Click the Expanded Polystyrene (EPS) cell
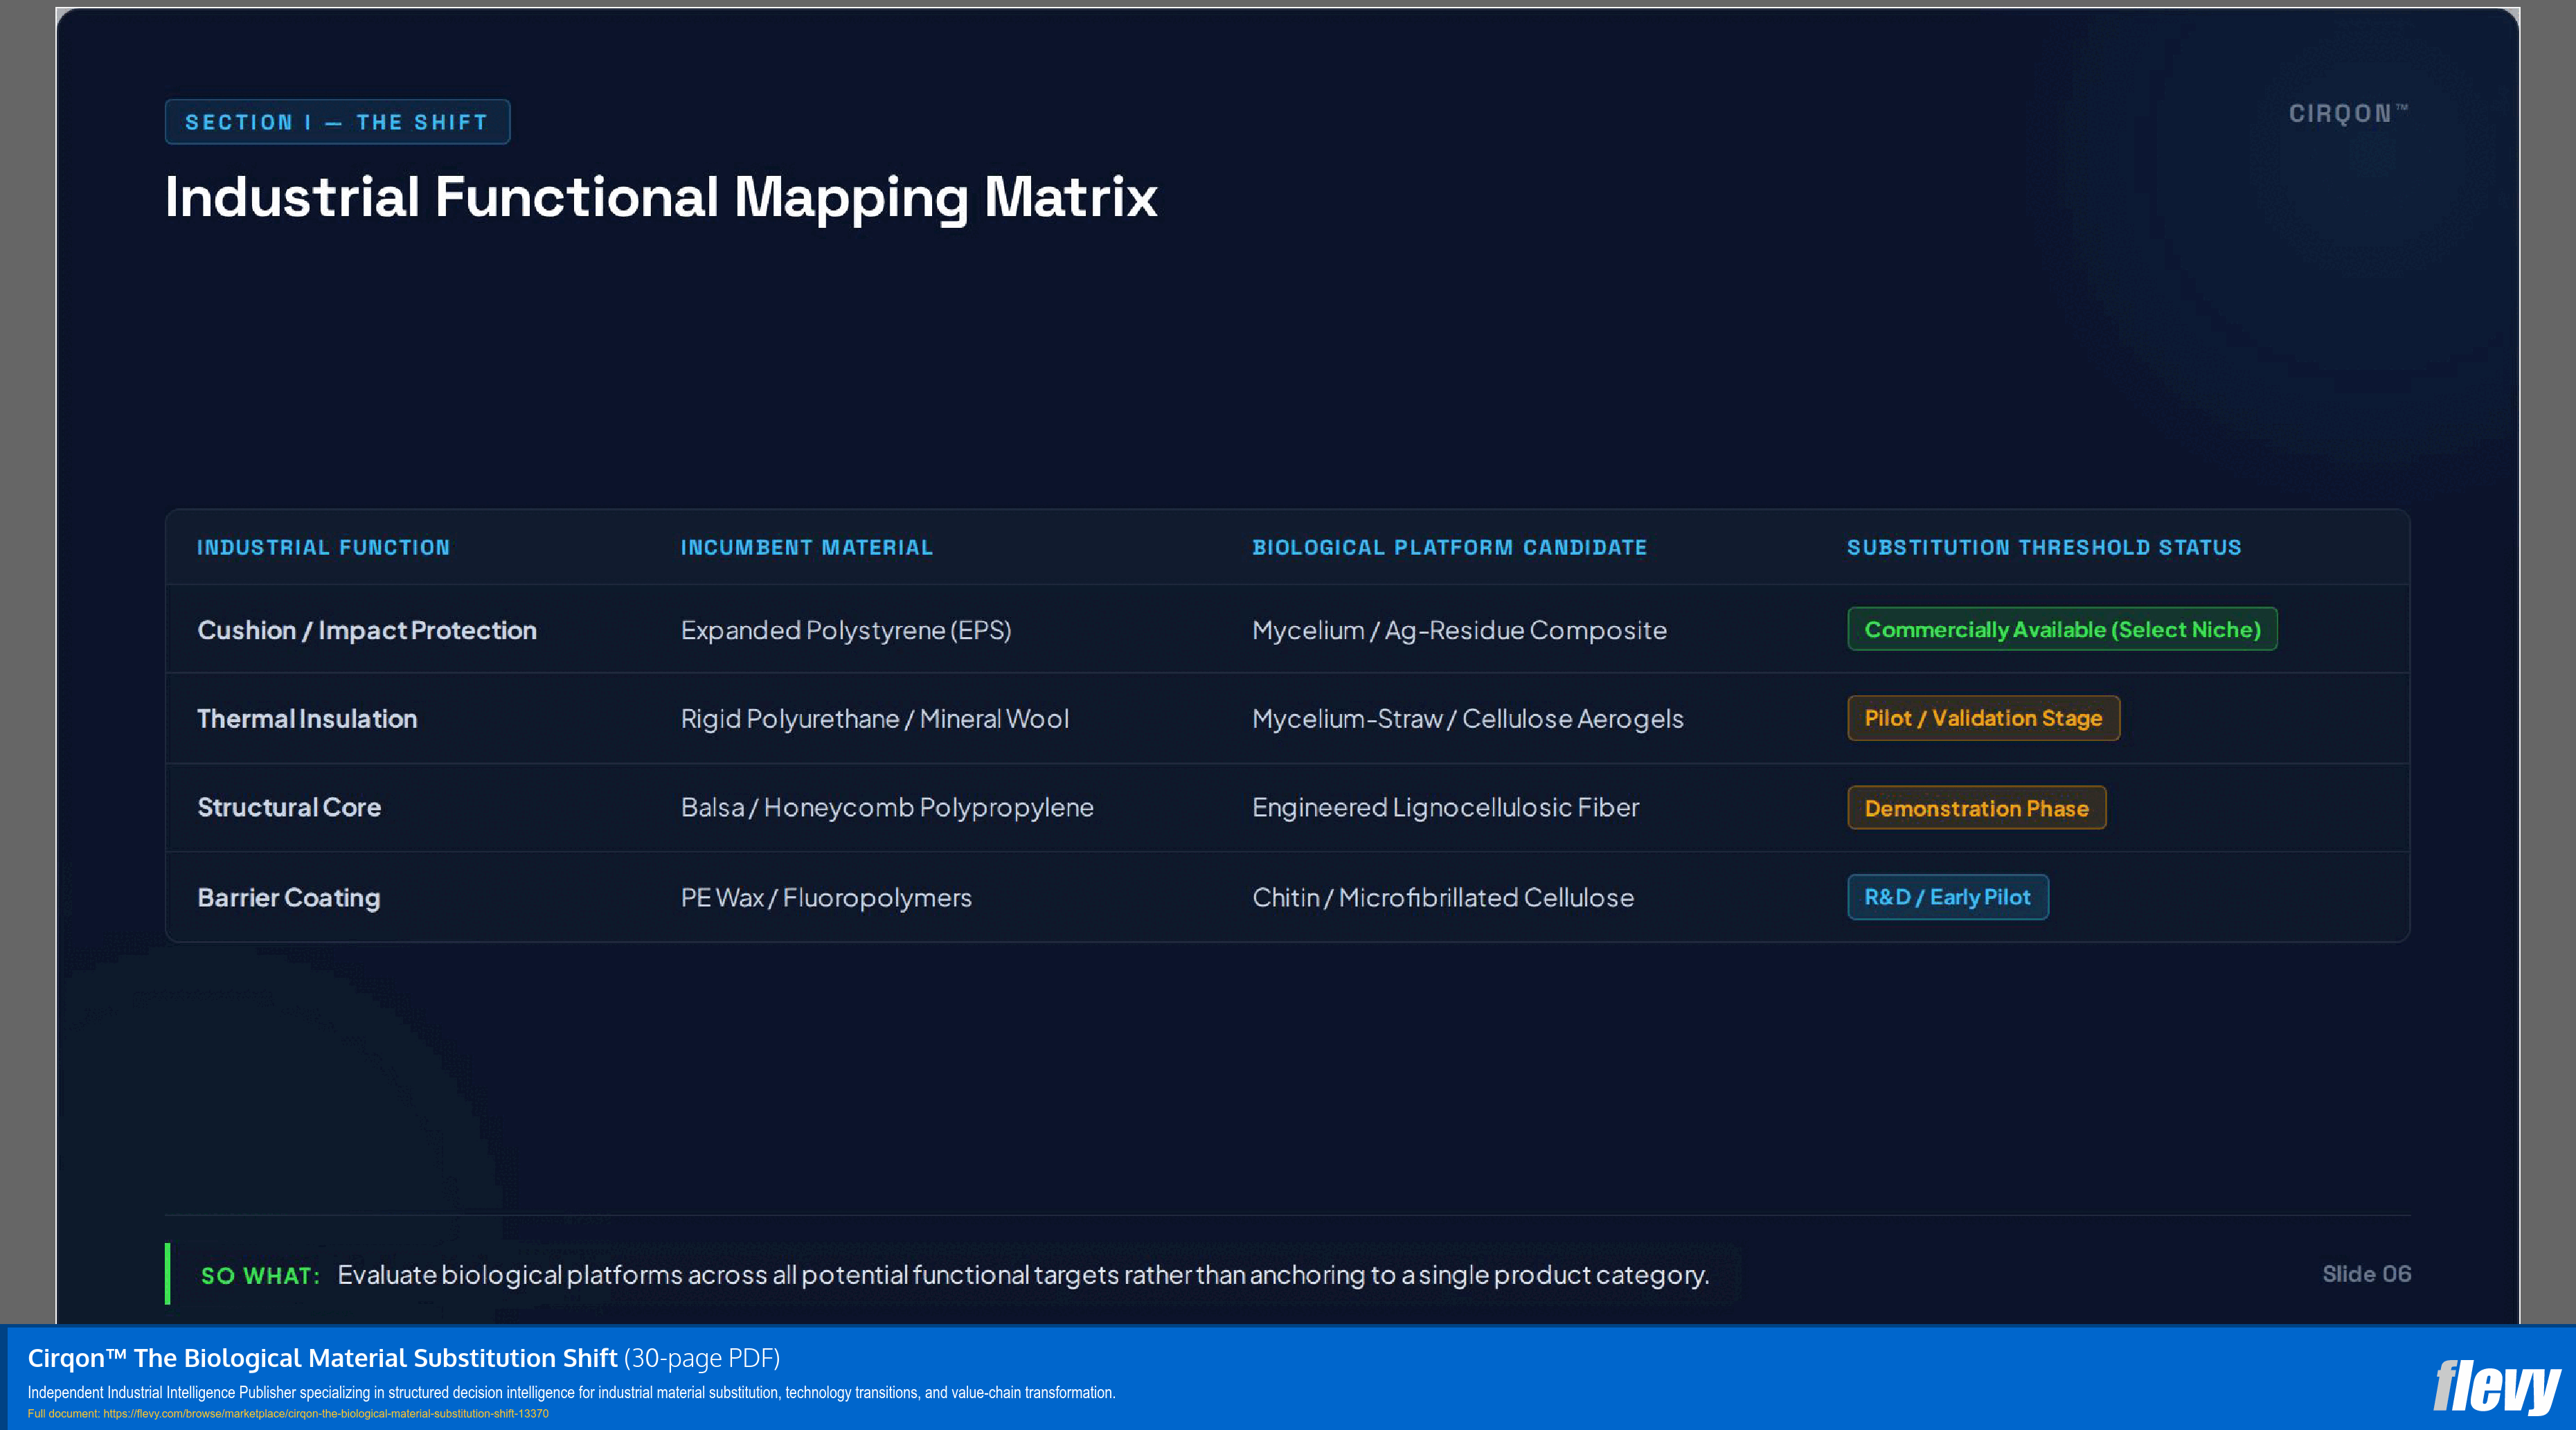2576x1430 pixels. pyautogui.click(x=846, y=630)
